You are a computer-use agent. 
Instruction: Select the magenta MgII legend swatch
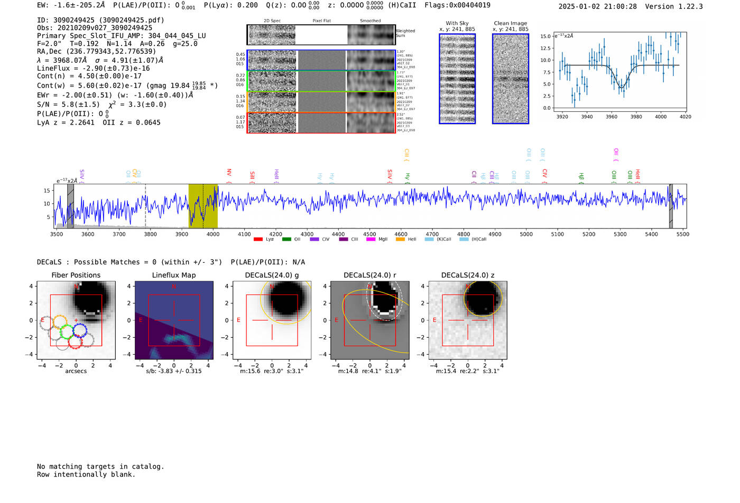[x=371, y=239]
